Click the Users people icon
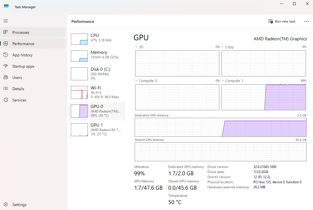This screenshot has height=210, width=313. pos(6,78)
